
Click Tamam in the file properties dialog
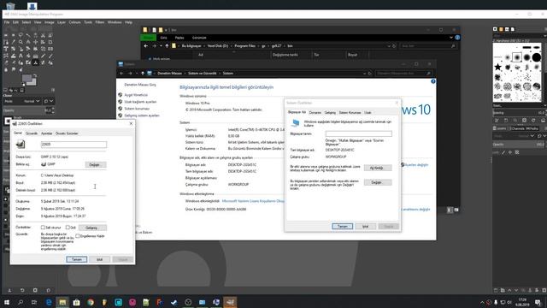77,259
